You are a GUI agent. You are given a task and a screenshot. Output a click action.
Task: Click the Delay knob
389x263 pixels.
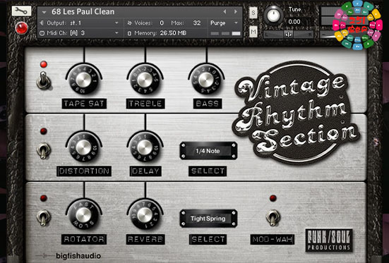tap(145, 147)
